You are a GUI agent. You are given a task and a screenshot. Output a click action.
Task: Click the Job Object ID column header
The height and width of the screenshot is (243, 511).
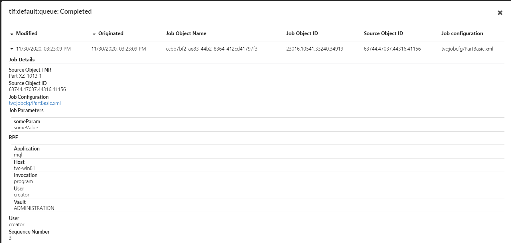(x=302, y=33)
